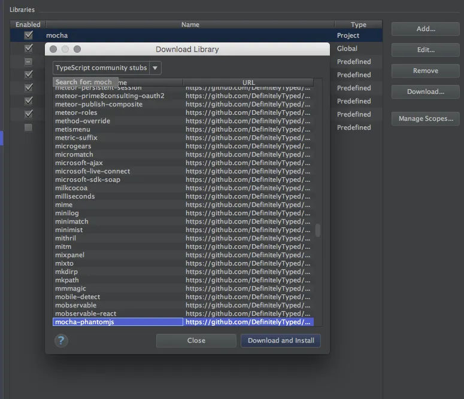This screenshot has height=399, width=464.
Task: Select microsoft-live-connect entry
Action: 118,171
